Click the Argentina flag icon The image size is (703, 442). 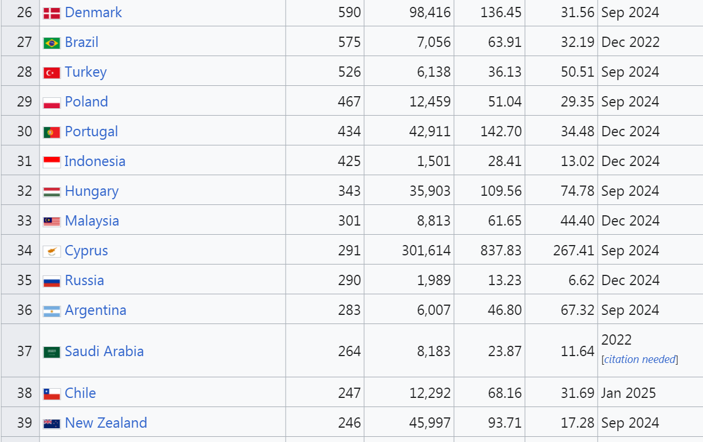point(52,311)
